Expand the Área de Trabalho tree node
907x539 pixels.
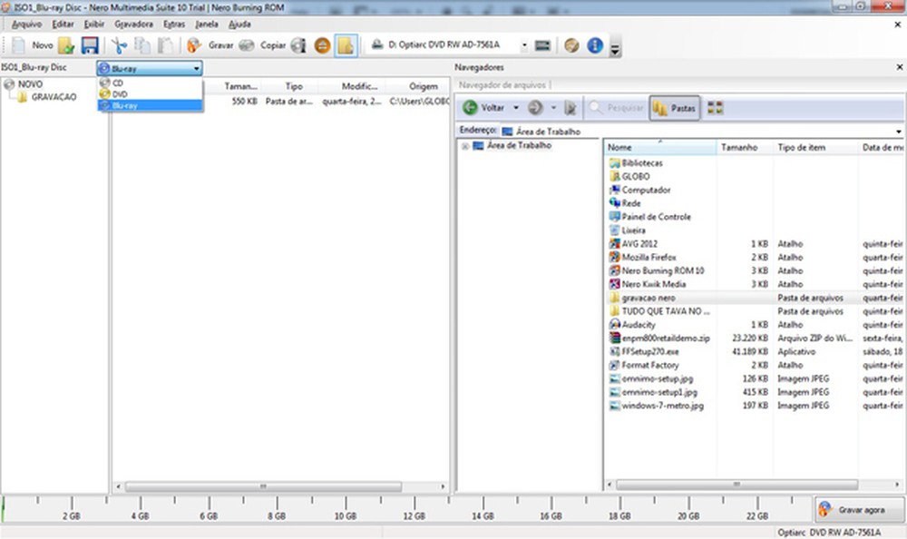(465, 146)
